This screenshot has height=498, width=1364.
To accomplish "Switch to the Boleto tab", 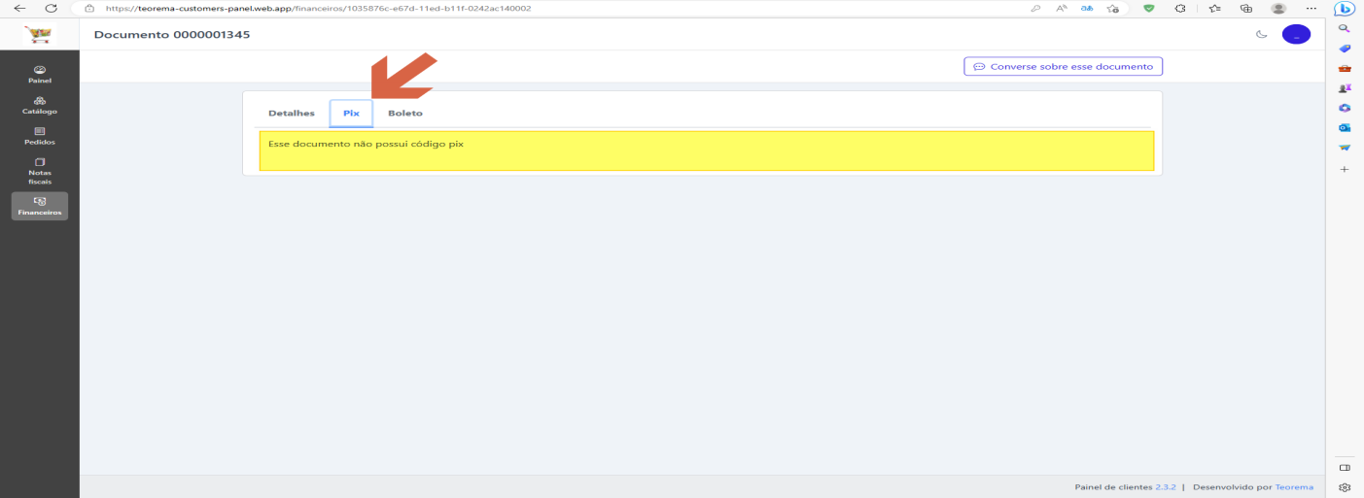I will click(x=405, y=113).
